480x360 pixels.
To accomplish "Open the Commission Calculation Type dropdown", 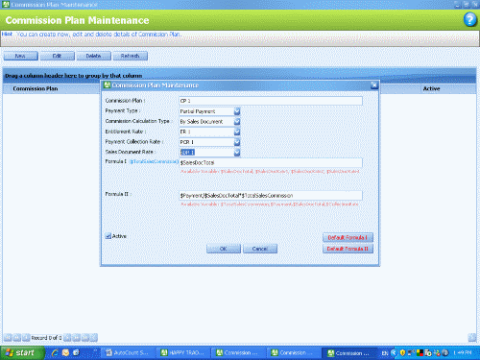I will [237, 122].
